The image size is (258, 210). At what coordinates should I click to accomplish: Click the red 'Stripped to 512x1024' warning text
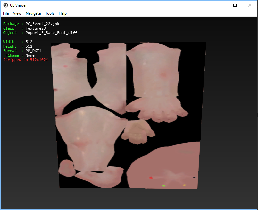[25, 60]
